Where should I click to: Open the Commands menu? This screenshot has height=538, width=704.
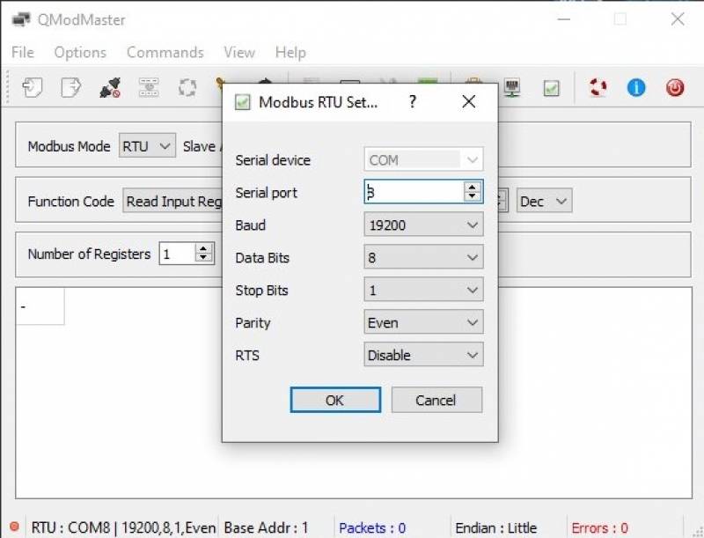[165, 53]
